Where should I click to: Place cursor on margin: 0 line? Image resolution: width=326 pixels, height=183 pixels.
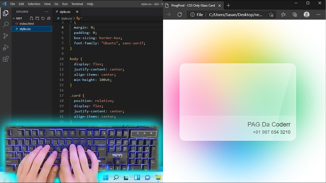(84, 27)
